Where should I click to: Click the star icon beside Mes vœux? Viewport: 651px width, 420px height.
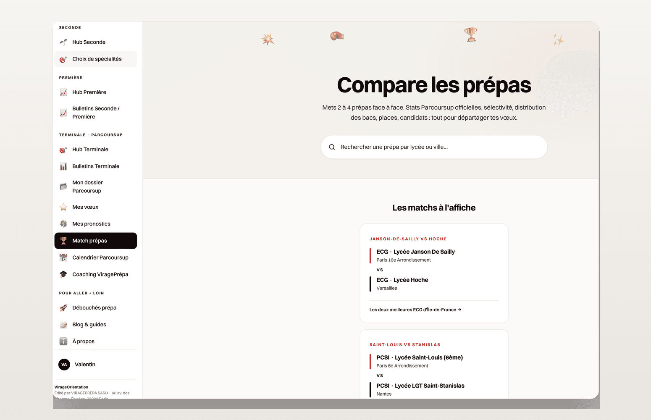(63, 207)
